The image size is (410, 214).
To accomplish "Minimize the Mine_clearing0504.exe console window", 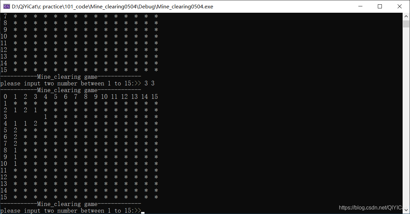I will pyautogui.click(x=360, y=6).
